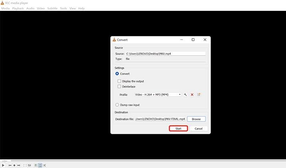Open extended settings equalizer icon

pos(29,165)
